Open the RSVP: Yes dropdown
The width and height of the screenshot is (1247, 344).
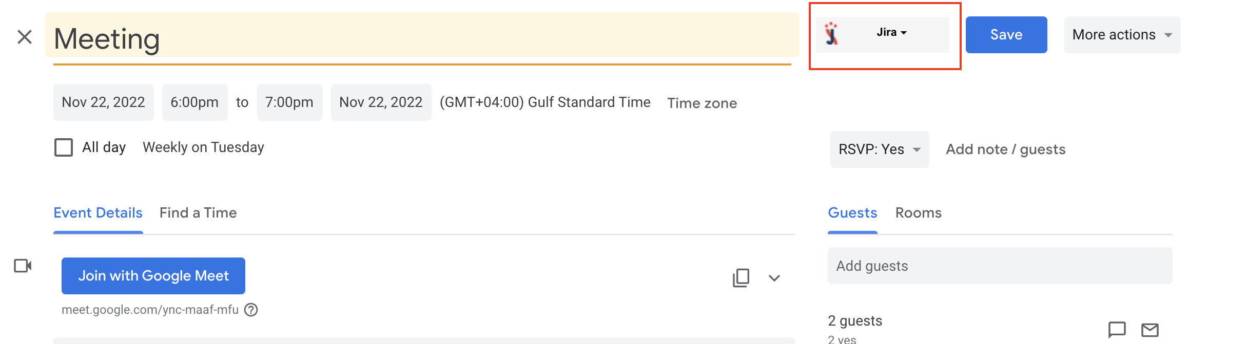click(x=879, y=149)
